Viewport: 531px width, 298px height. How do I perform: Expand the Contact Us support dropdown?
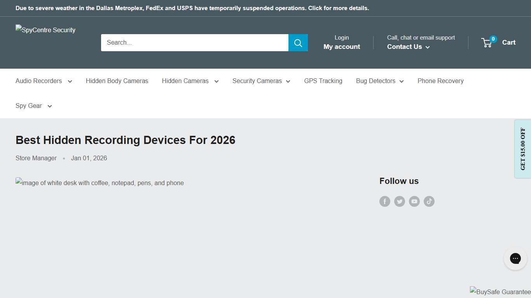408,47
